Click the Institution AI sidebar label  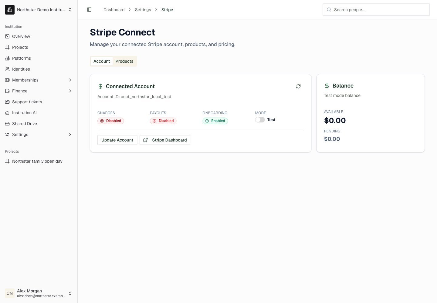pyautogui.click(x=24, y=113)
